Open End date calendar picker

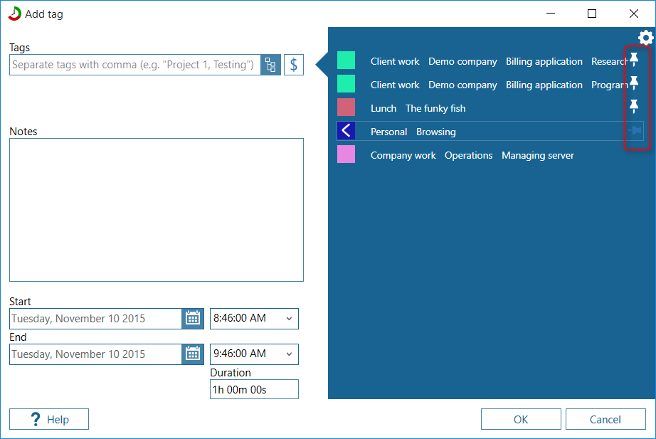192,354
